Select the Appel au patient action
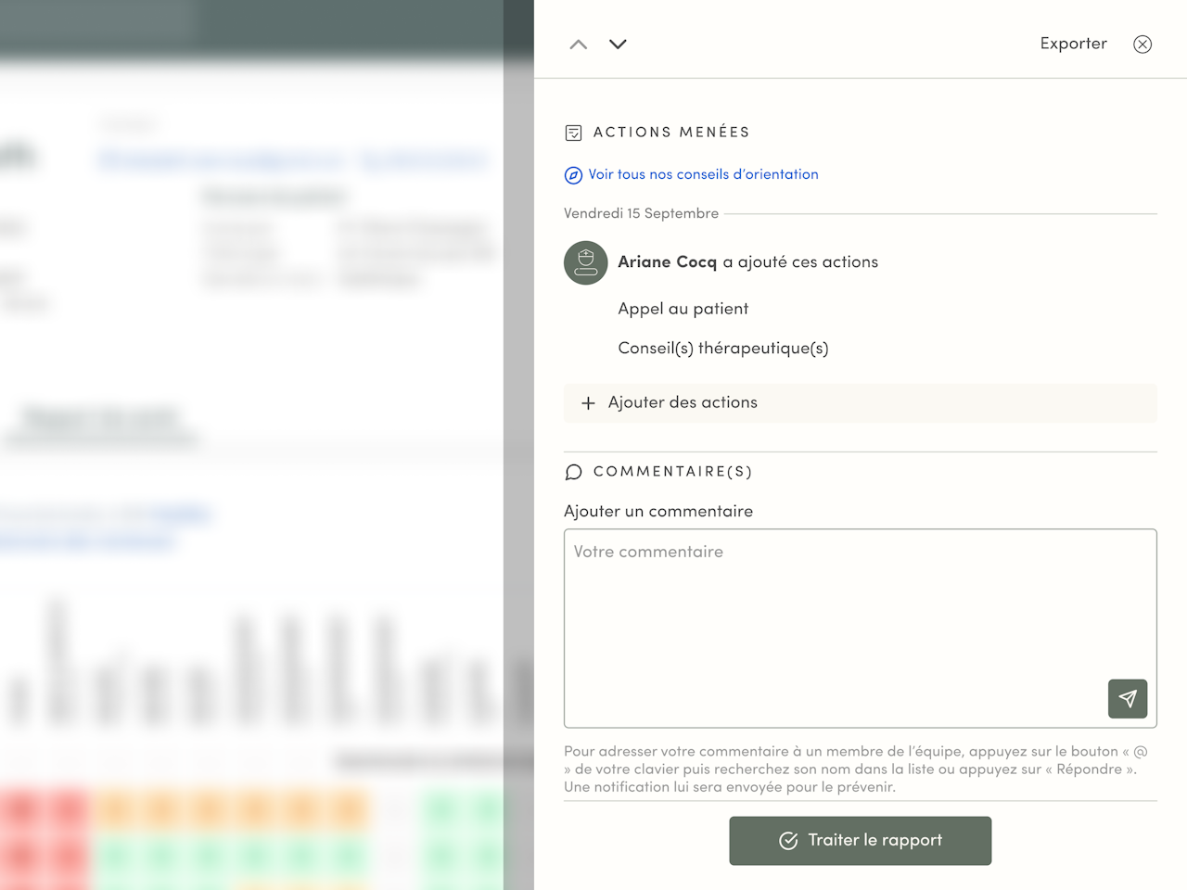 (683, 309)
